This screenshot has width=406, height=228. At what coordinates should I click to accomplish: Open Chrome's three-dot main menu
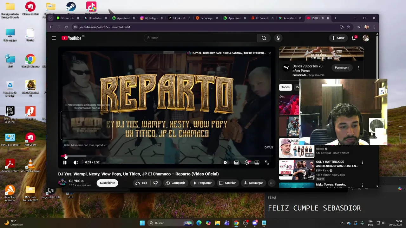point(374,27)
